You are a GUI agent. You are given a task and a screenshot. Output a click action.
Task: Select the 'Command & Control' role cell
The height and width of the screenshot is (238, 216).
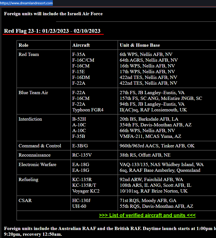40,146
